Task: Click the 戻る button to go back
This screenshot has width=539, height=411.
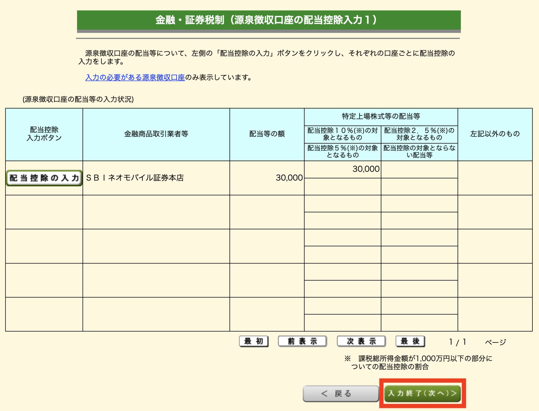Action: tap(340, 393)
